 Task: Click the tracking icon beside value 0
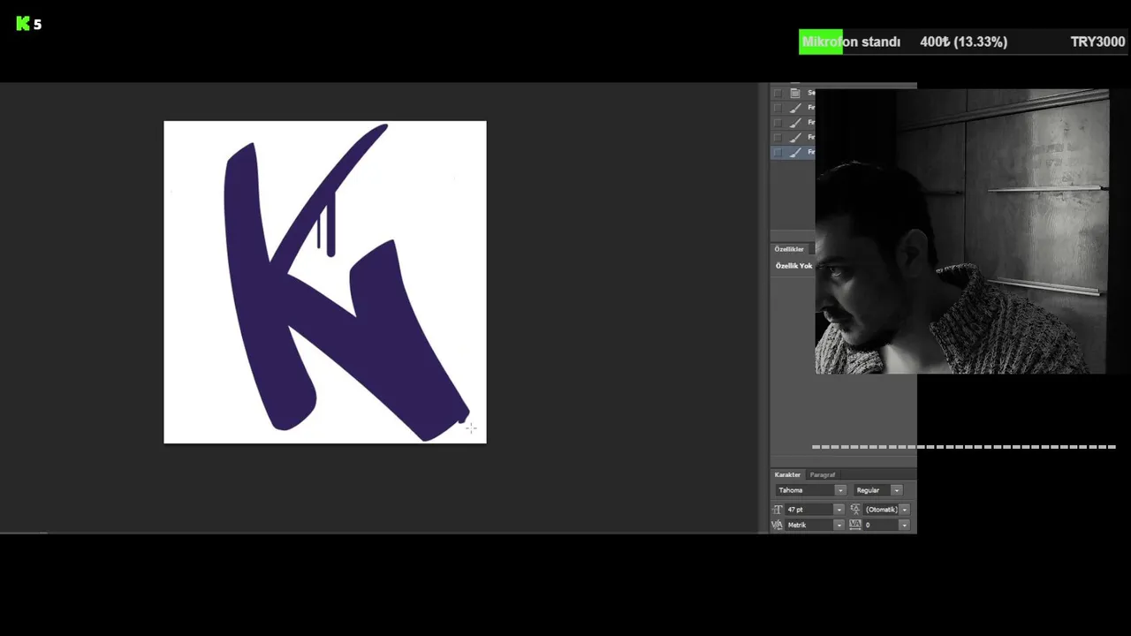pos(854,525)
